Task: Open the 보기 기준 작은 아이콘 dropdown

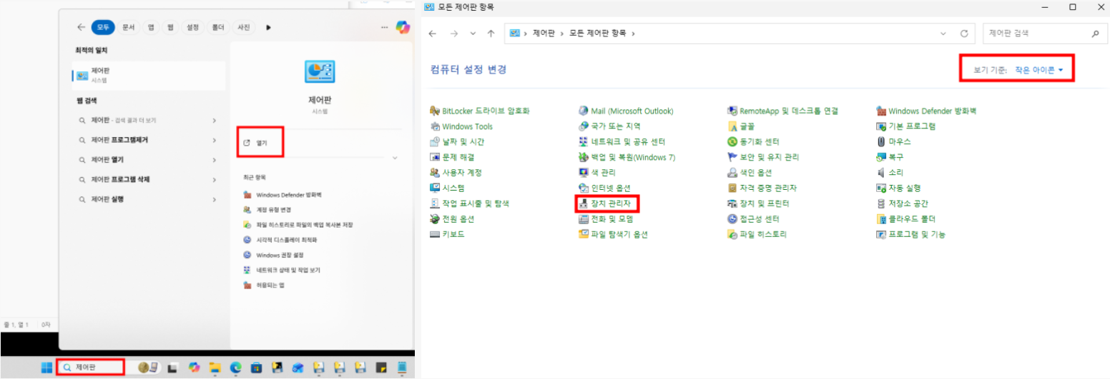Action: [x=1038, y=70]
